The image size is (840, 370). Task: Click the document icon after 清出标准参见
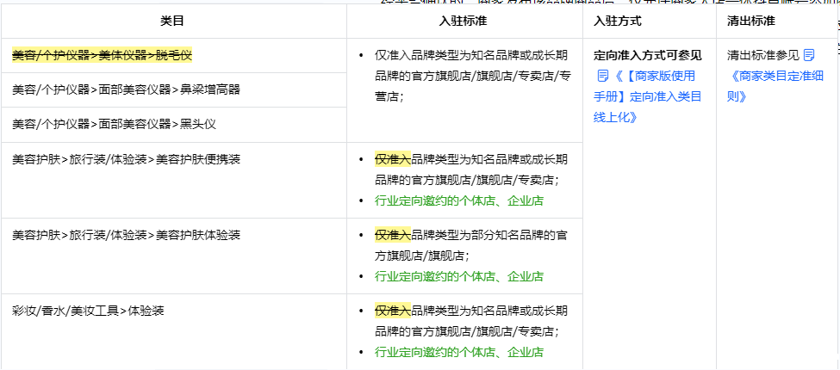tap(809, 55)
